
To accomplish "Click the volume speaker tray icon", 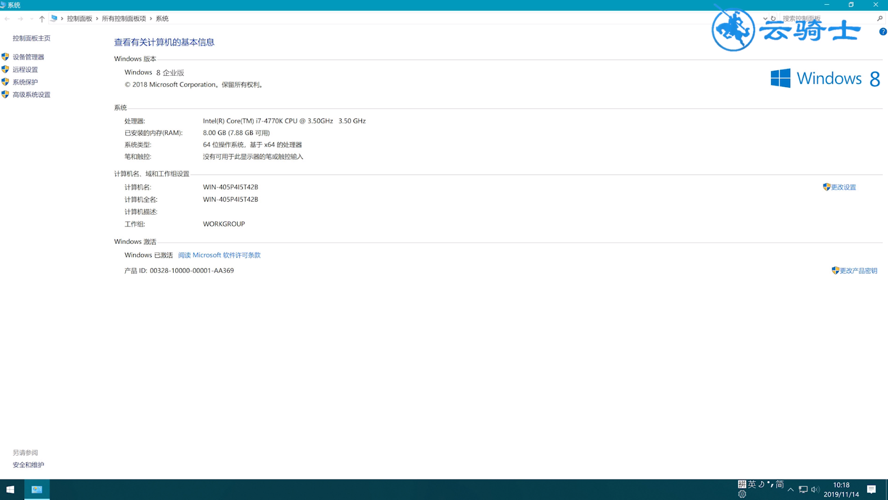I will click(815, 490).
